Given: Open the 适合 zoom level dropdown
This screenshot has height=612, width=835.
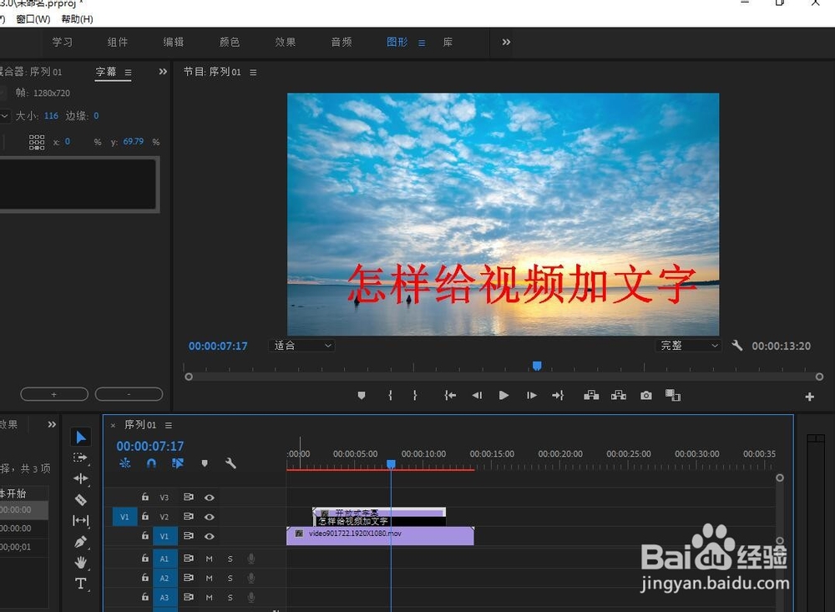Looking at the screenshot, I should click(301, 346).
